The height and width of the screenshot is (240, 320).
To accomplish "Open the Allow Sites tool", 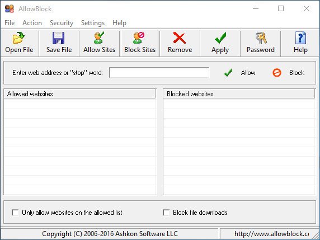I will 99,43.
